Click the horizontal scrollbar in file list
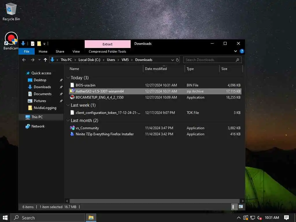Viewport: 296px width, 222px height. click(x=154, y=201)
